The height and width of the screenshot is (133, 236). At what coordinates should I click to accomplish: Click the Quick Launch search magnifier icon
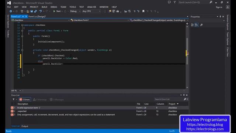point(211,2)
